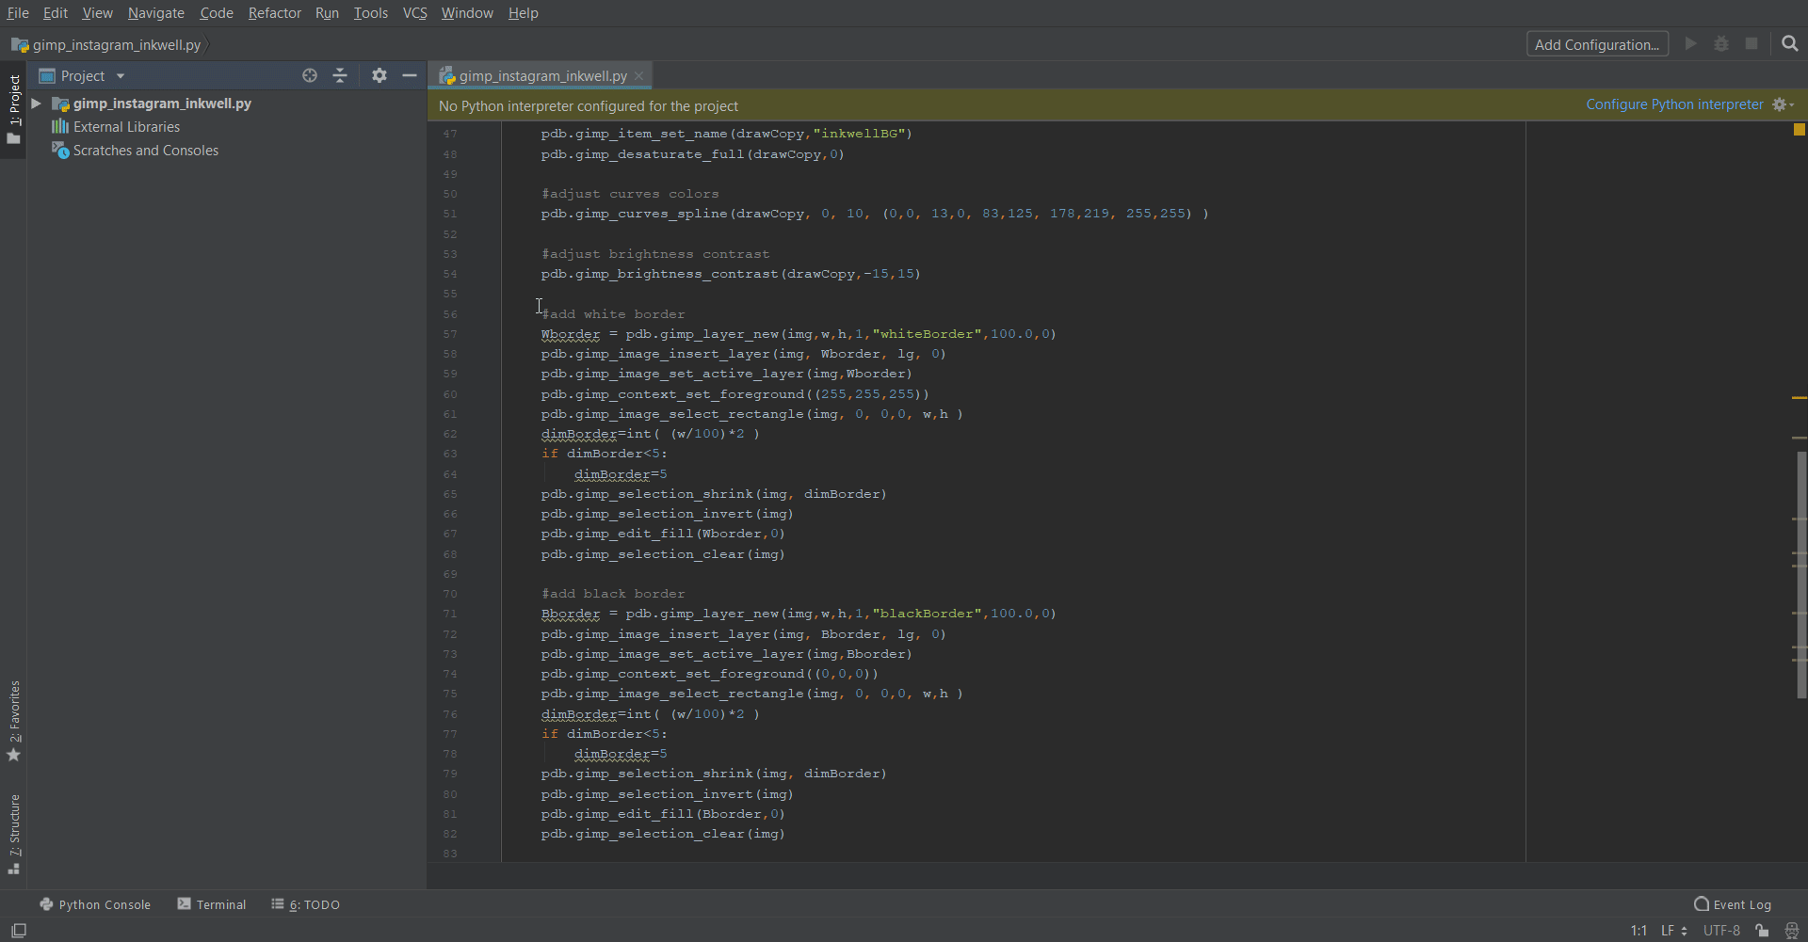Viewport: 1808px width, 942px height.
Task: Select gimp_instagram_inkwell.py in project tree
Action: 162,104
